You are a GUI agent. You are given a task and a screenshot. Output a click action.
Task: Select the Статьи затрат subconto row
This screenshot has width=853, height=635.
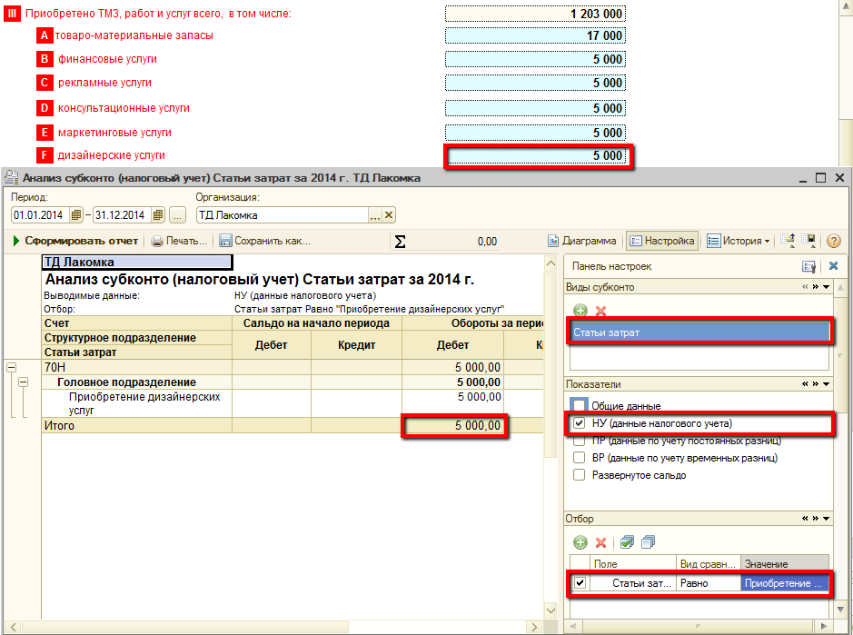click(699, 332)
